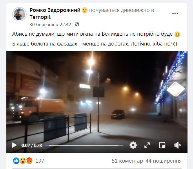Screen dimensions: 193x169
Task: Open picture-in-picture mini player
Action: click(x=162, y=145)
